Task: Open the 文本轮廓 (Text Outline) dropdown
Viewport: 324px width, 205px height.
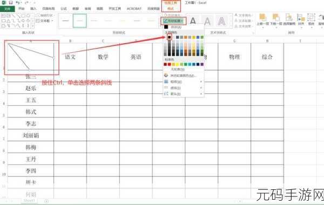Action: click(244, 21)
